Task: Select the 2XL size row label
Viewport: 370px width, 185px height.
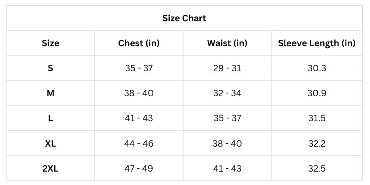Action: click(x=50, y=168)
